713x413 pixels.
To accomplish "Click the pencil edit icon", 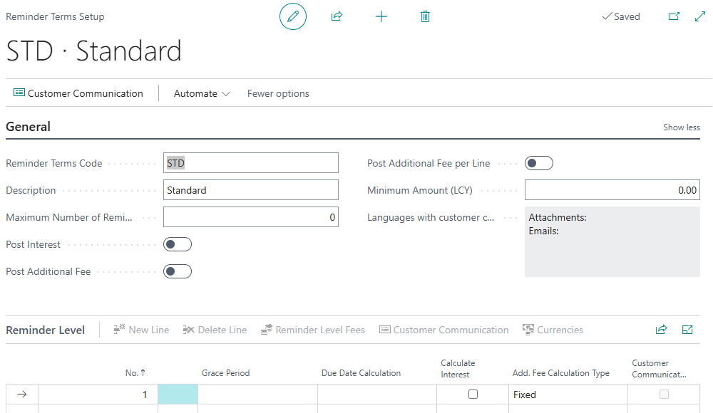I will click(292, 16).
